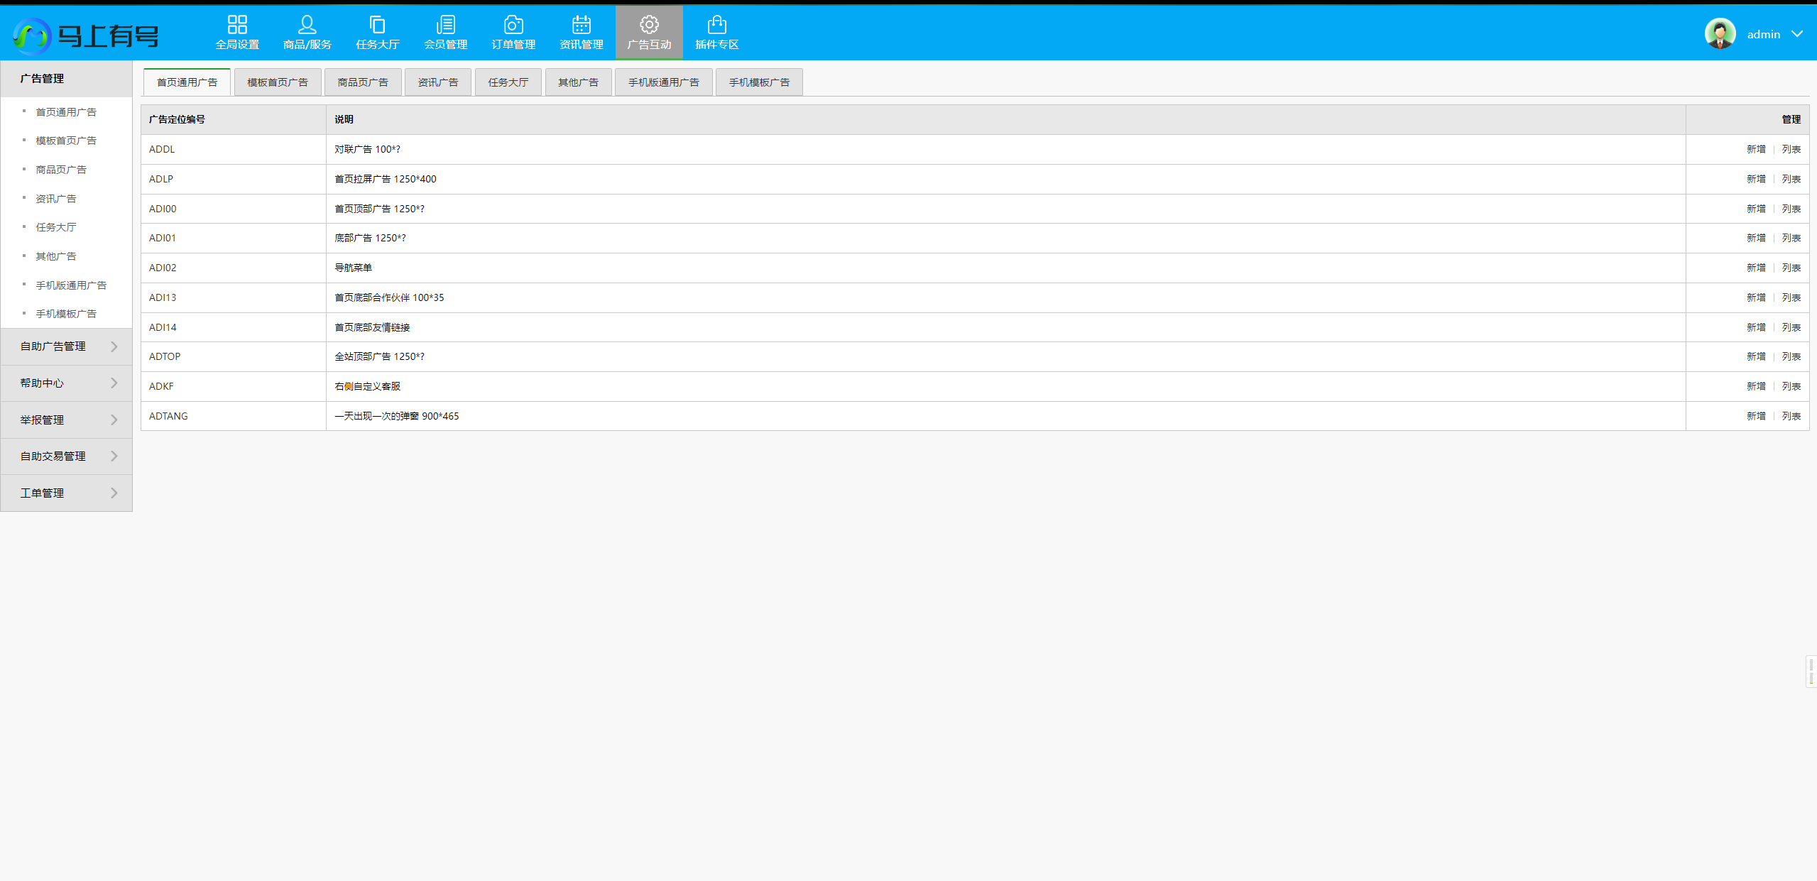This screenshot has height=881, width=1817.
Task: Expand the 帮助中心 sidebar section
Action: click(x=67, y=383)
